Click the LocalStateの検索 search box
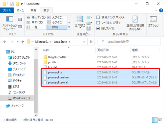Screen dimensions: 164x123 point(129,42)
